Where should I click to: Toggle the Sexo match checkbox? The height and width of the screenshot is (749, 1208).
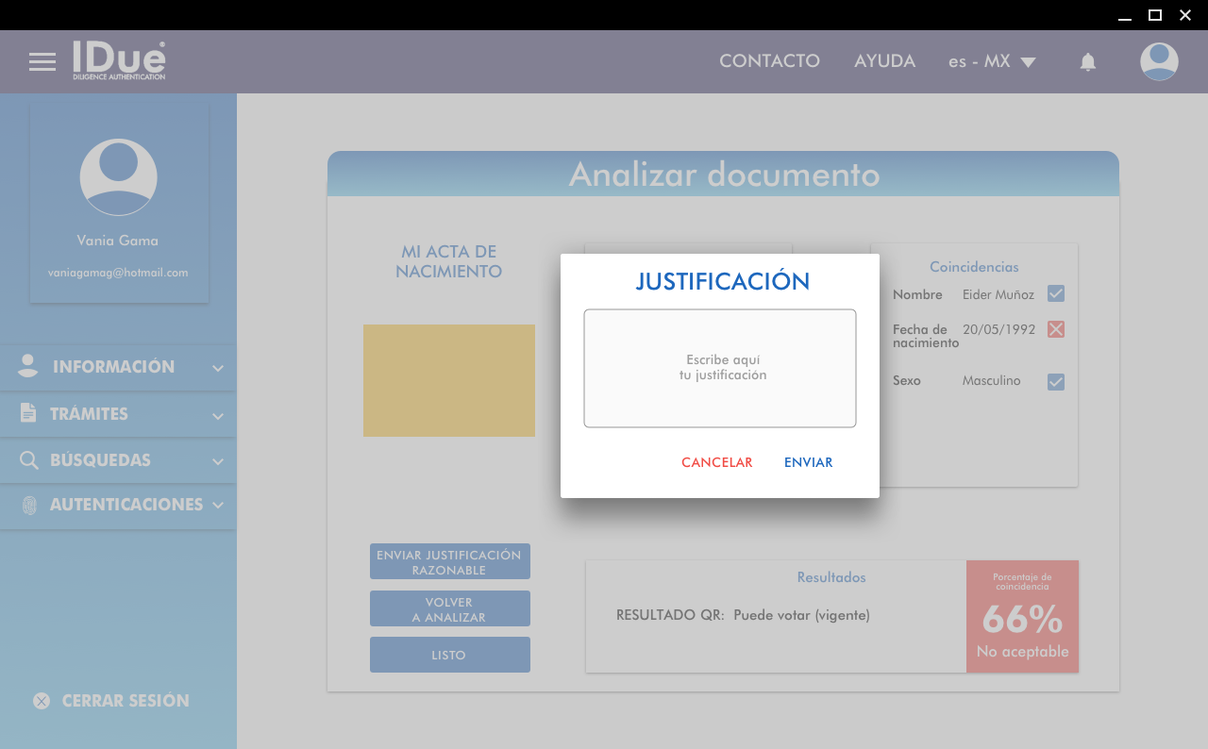click(1056, 382)
